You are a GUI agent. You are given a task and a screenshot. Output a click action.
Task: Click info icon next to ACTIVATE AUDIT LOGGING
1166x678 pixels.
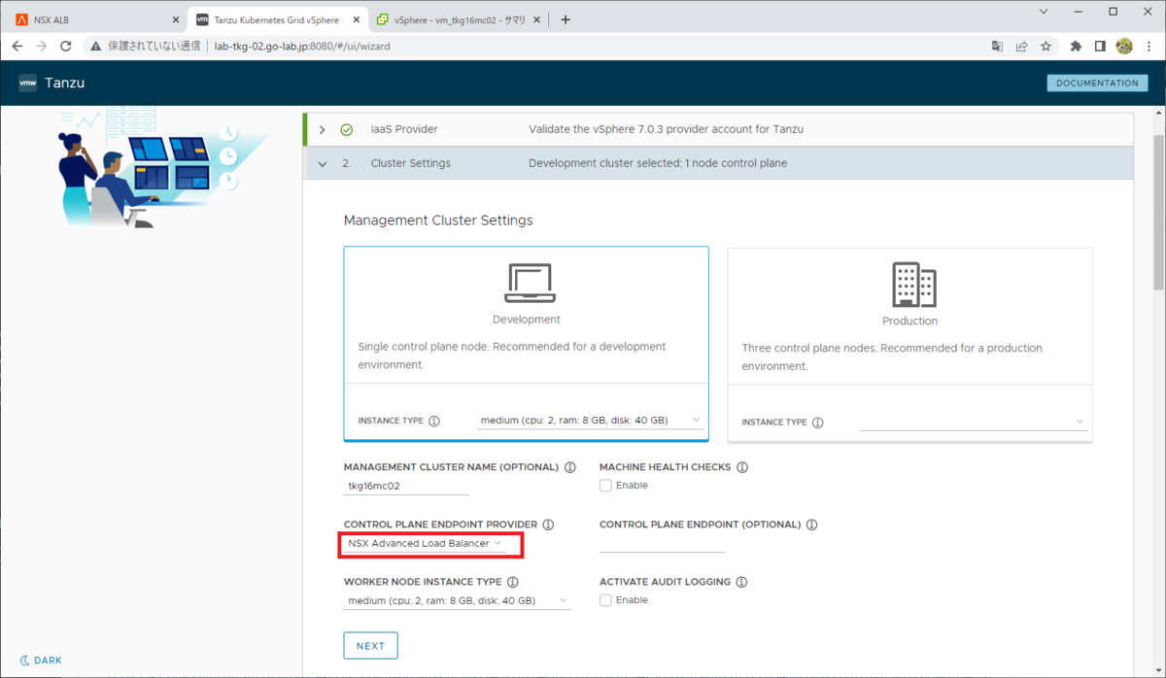(741, 582)
